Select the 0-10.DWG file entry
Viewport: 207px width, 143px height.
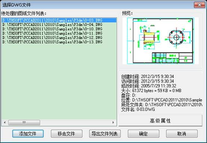coord(59,29)
